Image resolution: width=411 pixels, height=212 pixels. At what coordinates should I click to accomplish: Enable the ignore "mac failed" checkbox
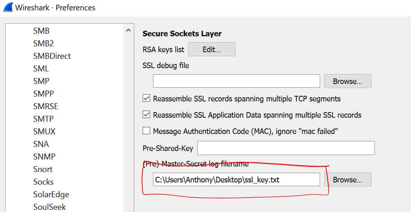(x=146, y=131)
